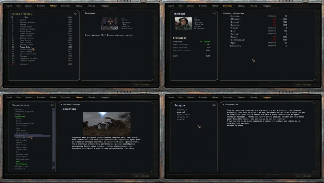Select the highlighted Генераторы list entry
Image resolution: width=324 pixels, height=183 pixels.
tap(32, 135)
